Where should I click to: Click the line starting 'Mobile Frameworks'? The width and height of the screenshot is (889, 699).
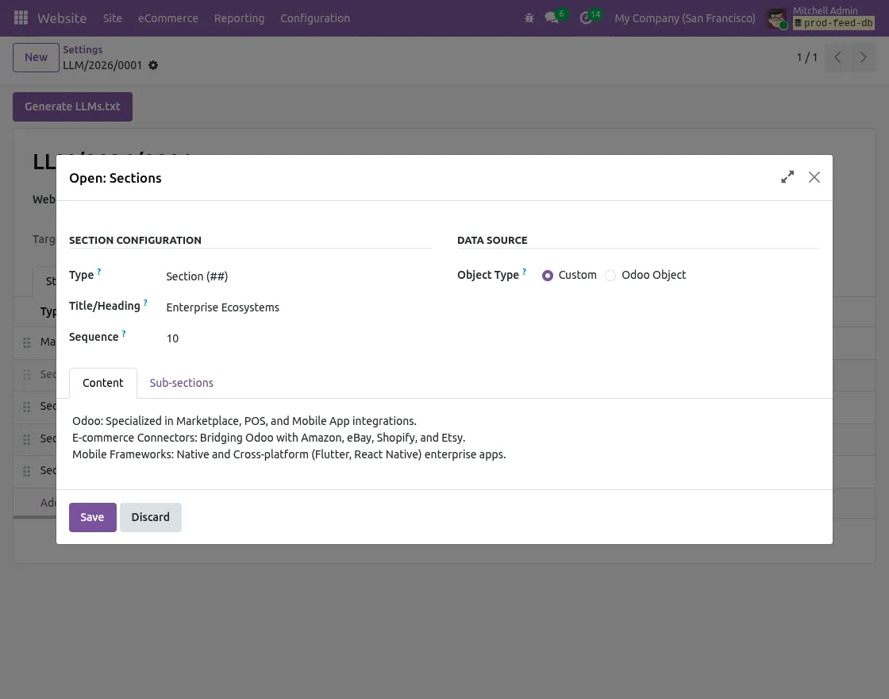point(289,454)
